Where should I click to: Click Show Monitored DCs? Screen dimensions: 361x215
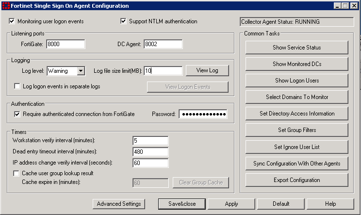click(x=297, y=64)
